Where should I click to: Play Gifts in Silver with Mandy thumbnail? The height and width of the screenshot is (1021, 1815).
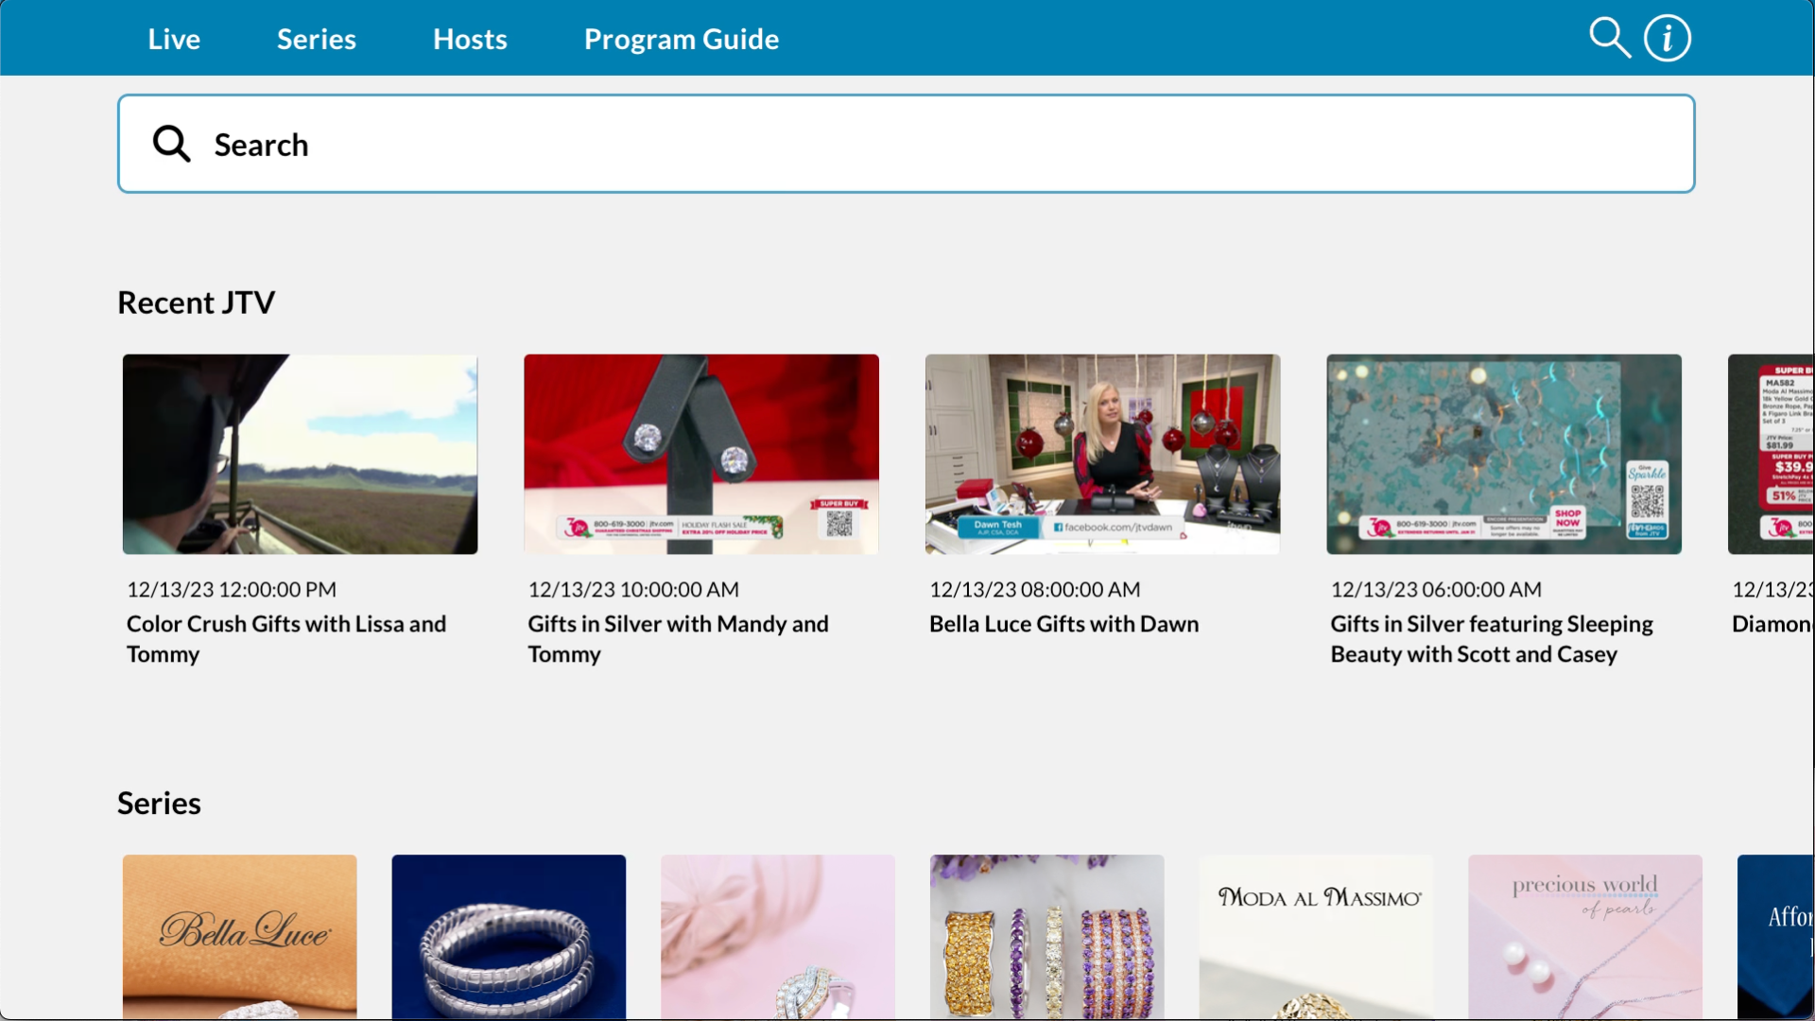click(701, 454)
